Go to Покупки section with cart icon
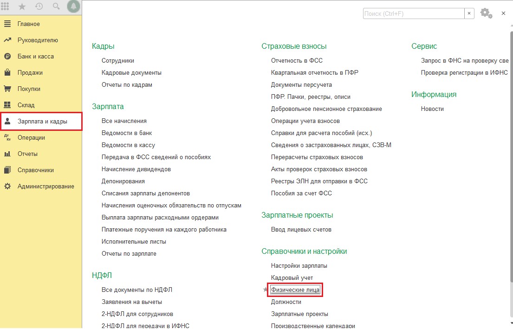Image resolution: width=513 pixels, height=329 pixels. pyautogui.click(x=29, y=89)
